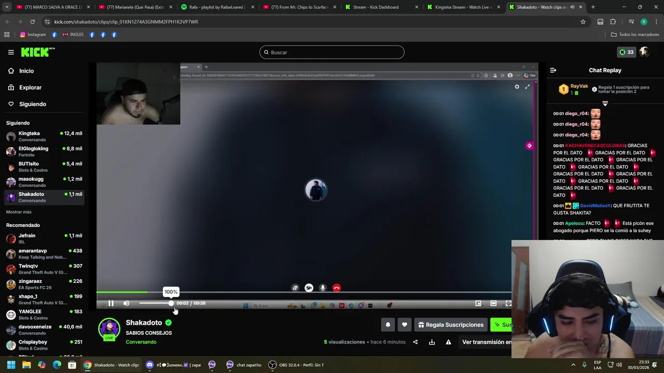Click the green points balance 33
Screen dimensions: 664x373
[x=626, y=52]
